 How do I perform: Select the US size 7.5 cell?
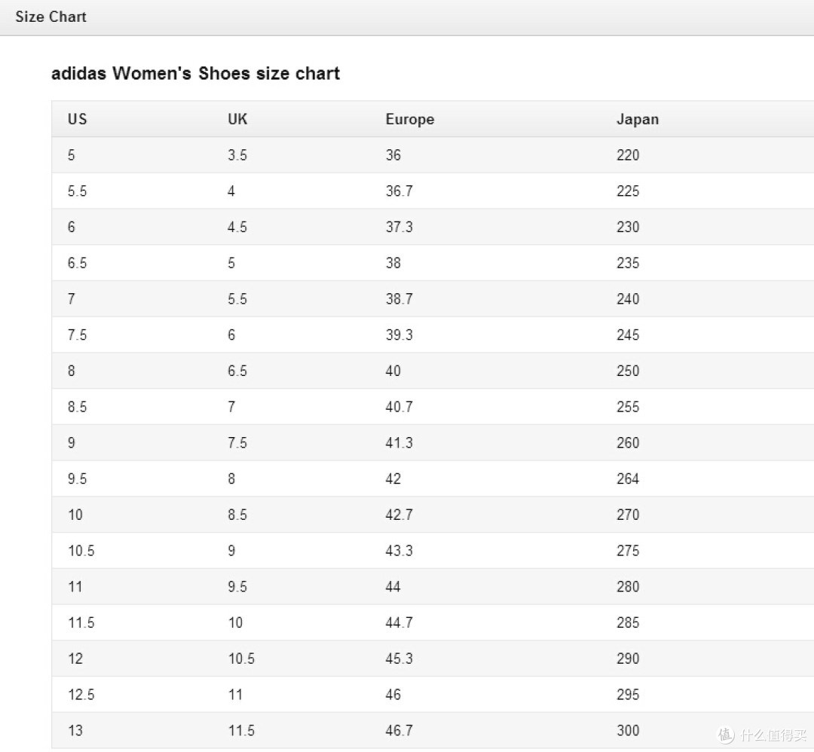(x=77, y=335)
